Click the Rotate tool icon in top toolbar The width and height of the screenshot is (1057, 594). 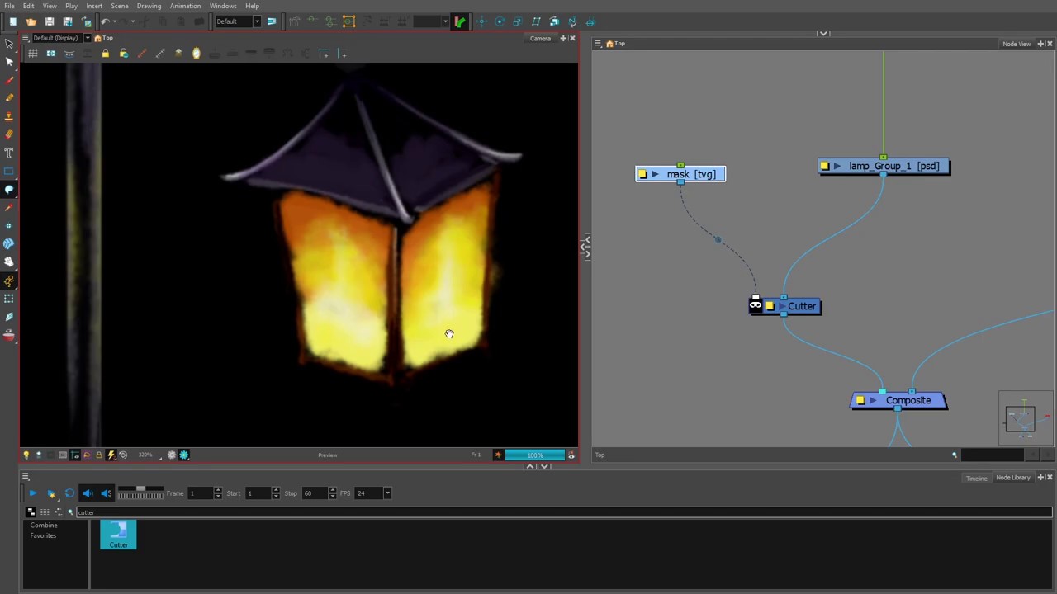click(500, 21)
